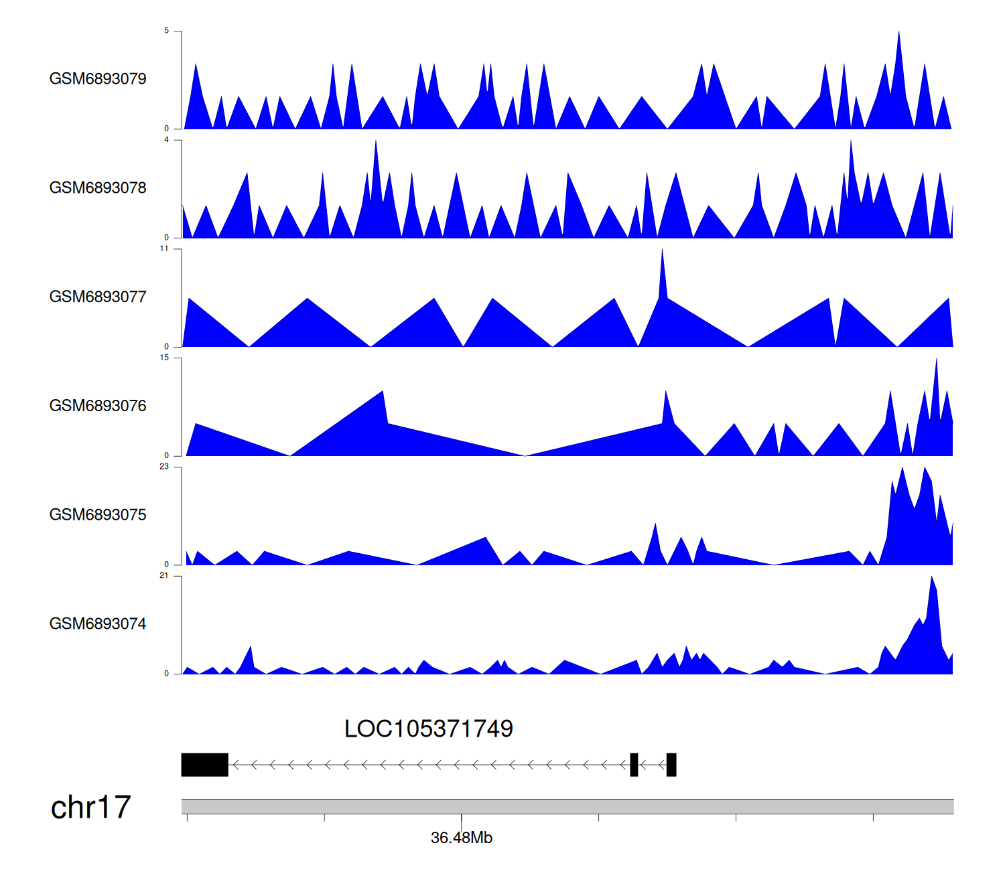Select the chr17 chromosome label
Screen dimensions: 1005x884
click(x=90, y=808)
